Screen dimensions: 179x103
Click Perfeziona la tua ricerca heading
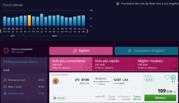(20, 62)
